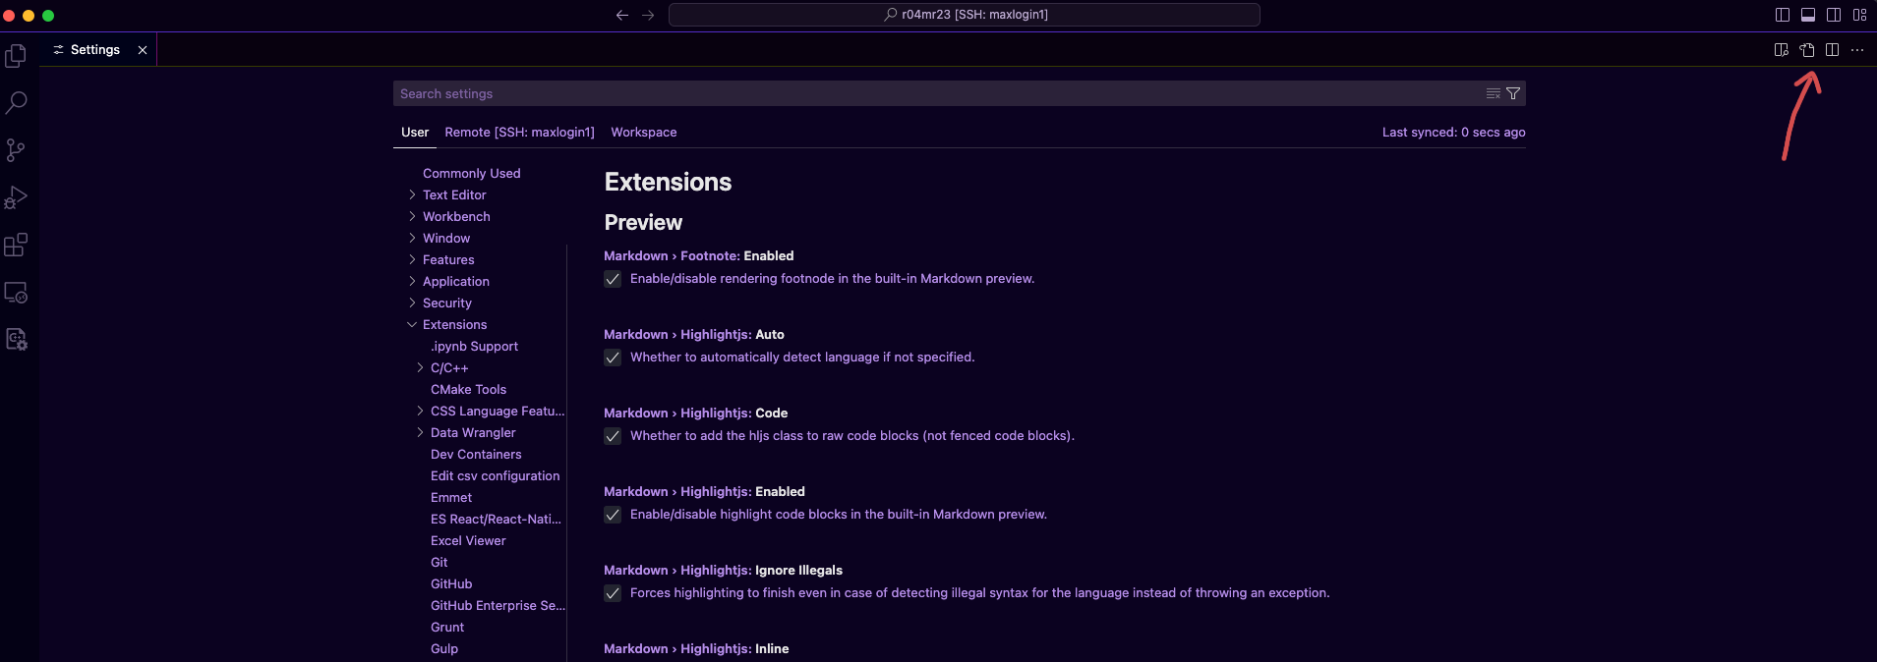1877x662 pixels.
Task: Select Edit csv configuration entry
Action: 495,475
